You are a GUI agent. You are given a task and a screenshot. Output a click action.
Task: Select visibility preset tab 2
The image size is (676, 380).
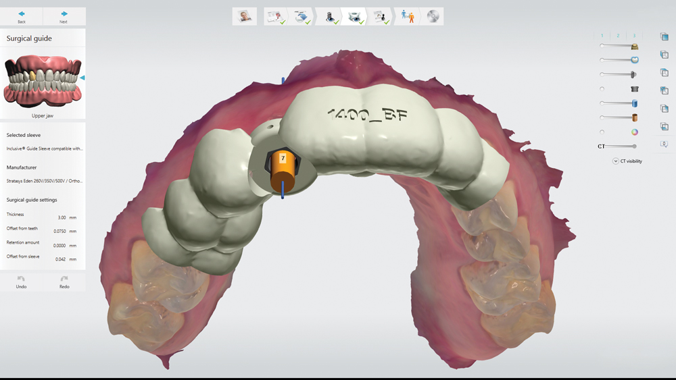[618, 36]
